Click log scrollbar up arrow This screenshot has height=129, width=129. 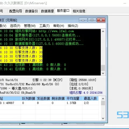coord(103,31)
